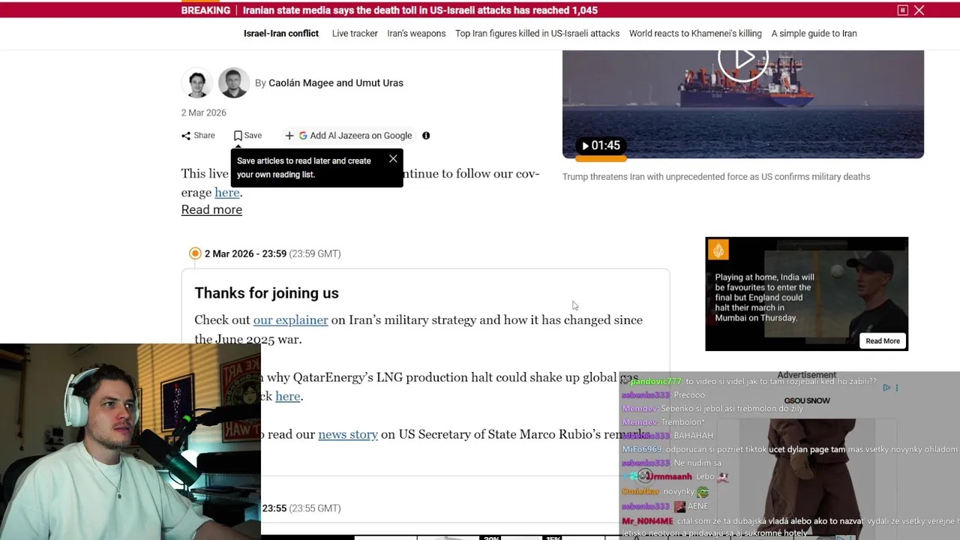Viewport: 960px width, 540px height.
Task: Open World reacts to Khamenei's killing
Action: coord(695,34)
